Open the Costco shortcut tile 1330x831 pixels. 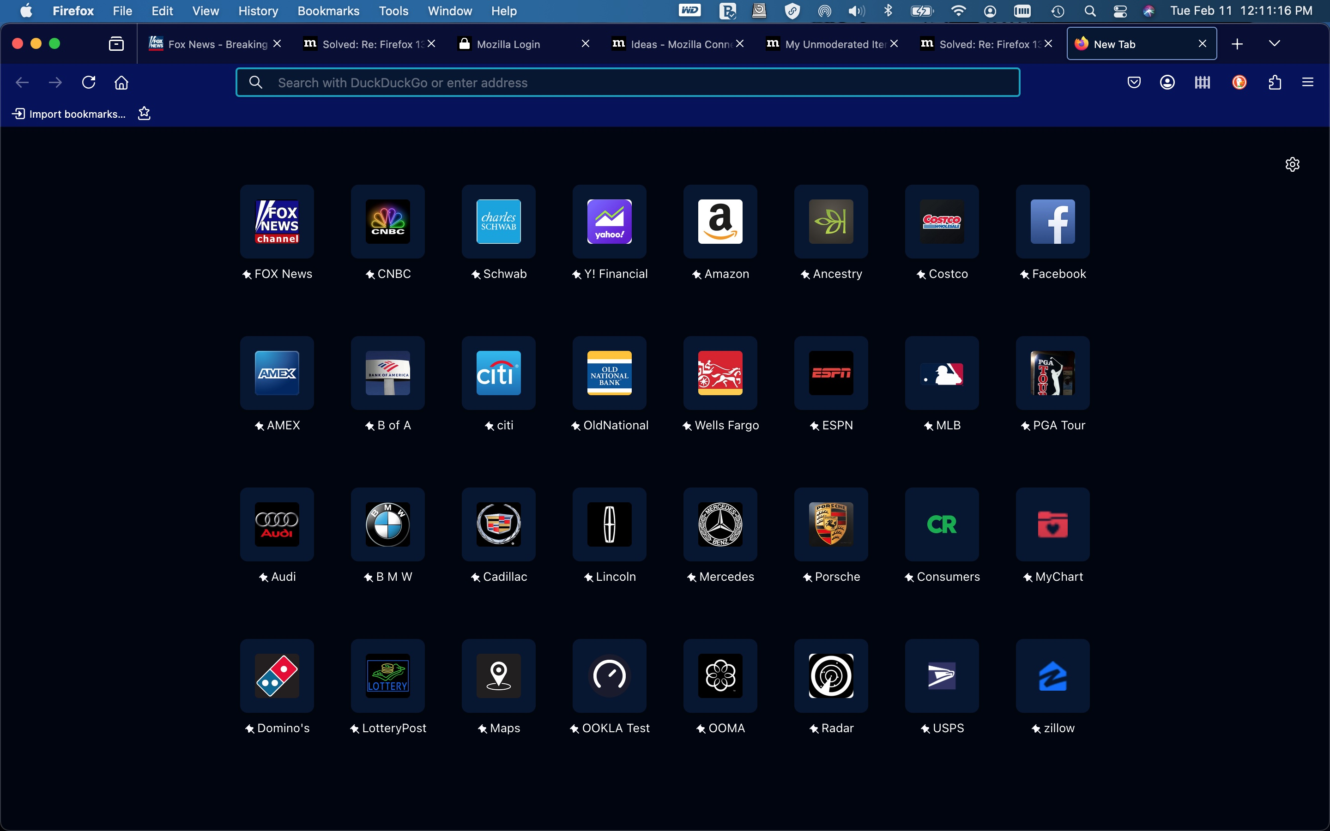[x=942, y=222]
